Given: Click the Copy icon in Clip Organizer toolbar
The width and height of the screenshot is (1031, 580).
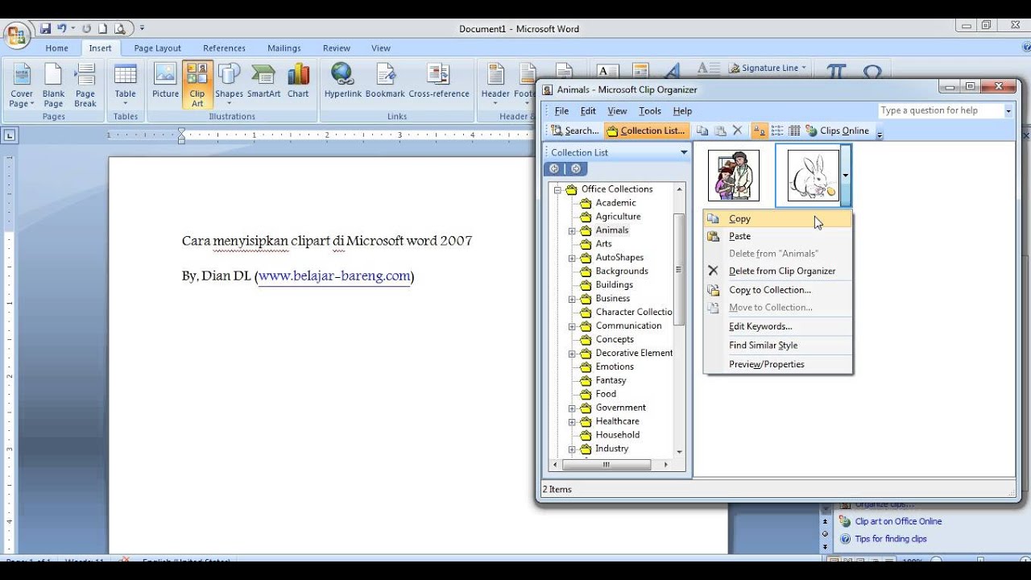Looking at the screenshot, I should 702,130.
